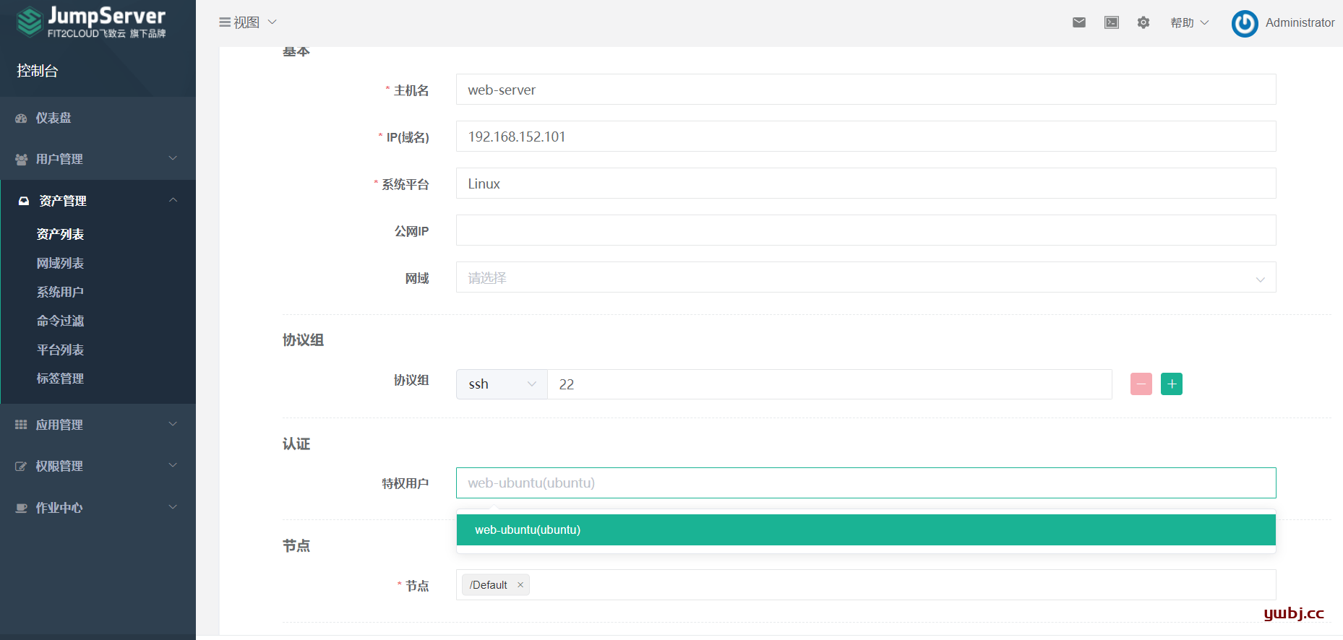Image resolution: width=1343 pixels, height=640 pixels.
Task: Click the hamburger view menu icon
Action: 225,22
